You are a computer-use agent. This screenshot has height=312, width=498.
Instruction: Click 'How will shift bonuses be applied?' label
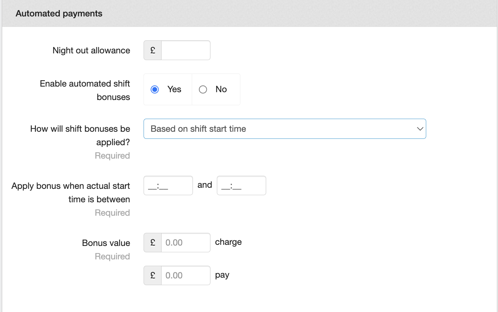tap(80, 135)
